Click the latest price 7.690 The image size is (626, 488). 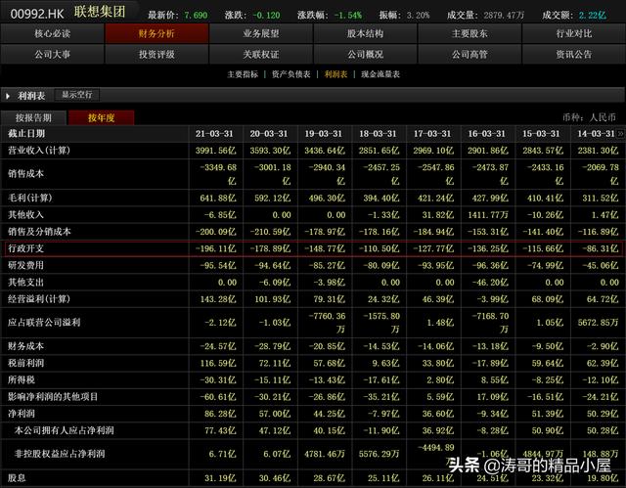(x=196, y=16)
